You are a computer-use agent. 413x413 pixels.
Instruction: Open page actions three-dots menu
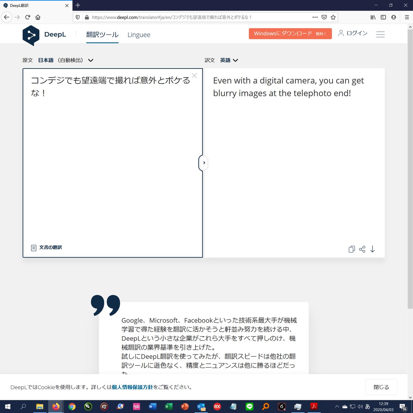click(x=315, y=17)
